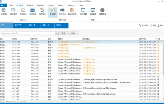Screen dimensions: 164x104
Task: Open the blue application menu button
Action: (3, 5)
